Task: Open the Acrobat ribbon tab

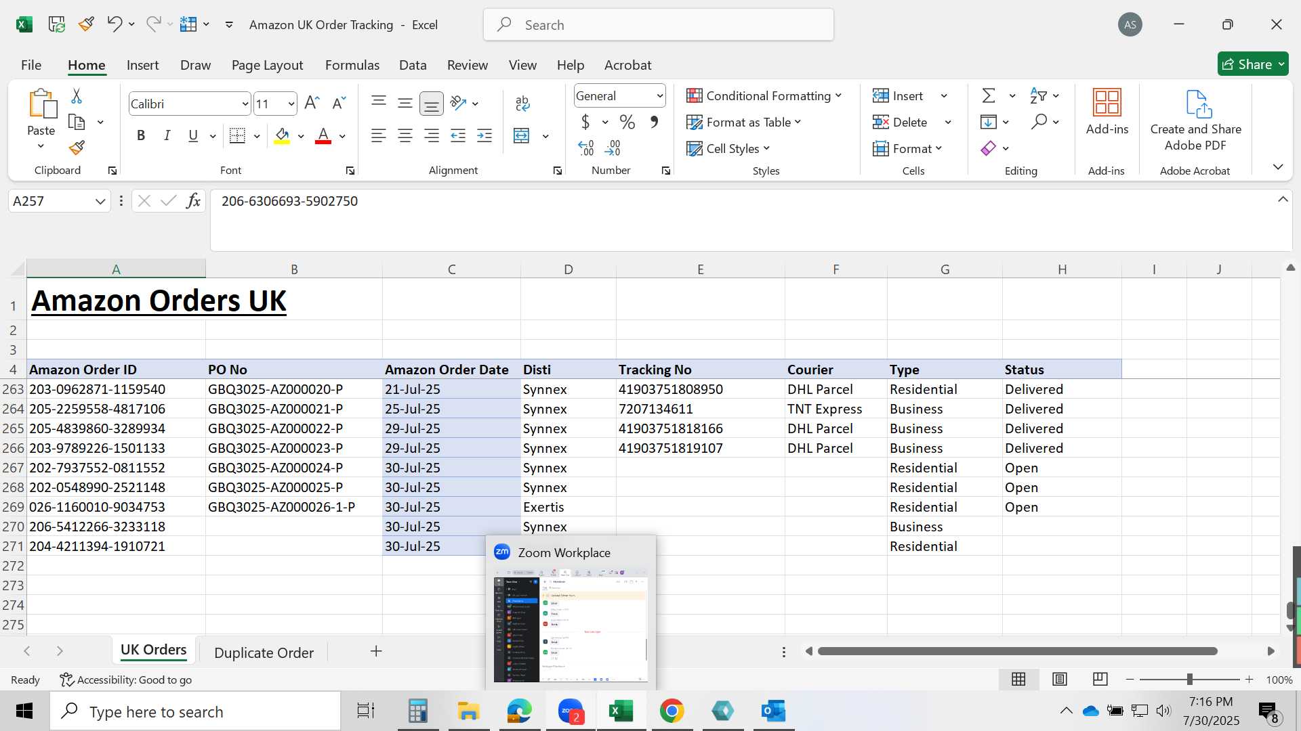Action: click(627, 65)
